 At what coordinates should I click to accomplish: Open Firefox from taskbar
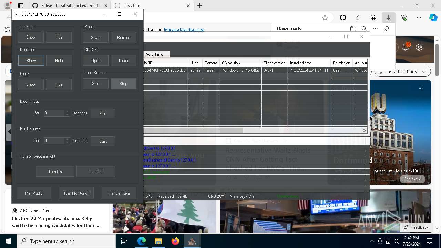point(175,241)
